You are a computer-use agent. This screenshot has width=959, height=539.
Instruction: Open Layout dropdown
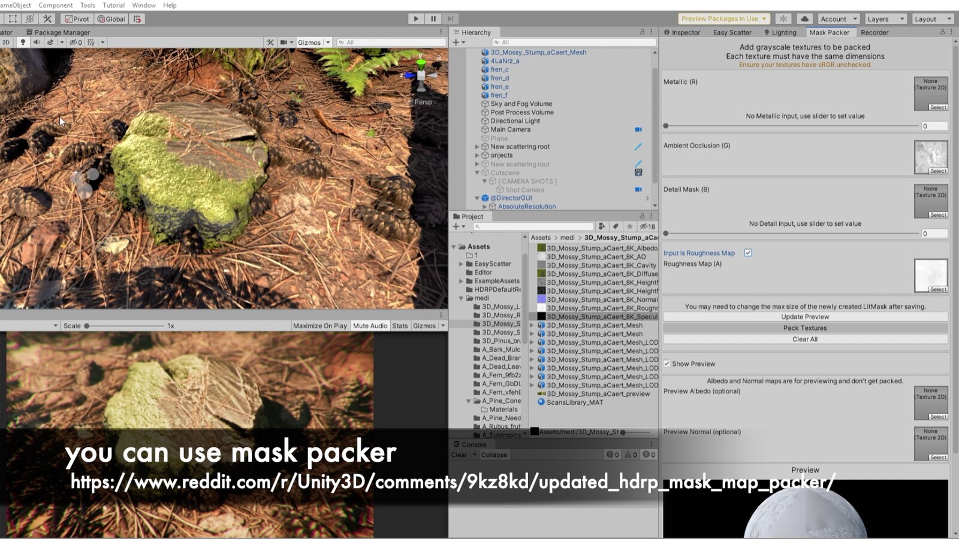tap(932, 19)
